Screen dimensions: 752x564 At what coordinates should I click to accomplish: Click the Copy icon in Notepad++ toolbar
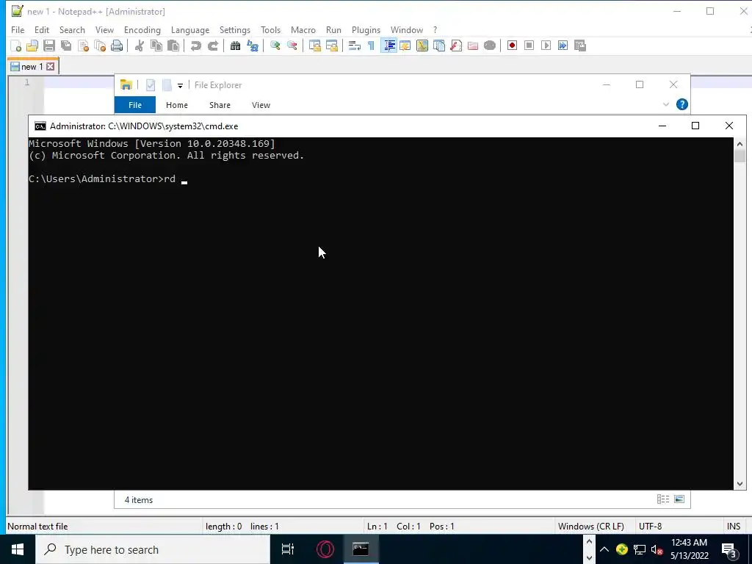point(156,46)
